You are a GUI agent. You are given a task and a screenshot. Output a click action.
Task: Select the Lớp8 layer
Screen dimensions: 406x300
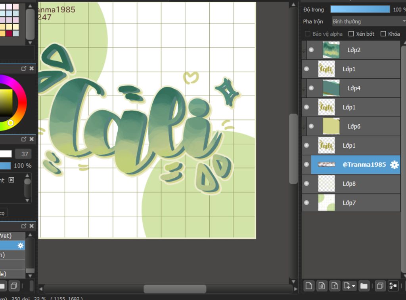pyautogui.click(x=351, y=184)
